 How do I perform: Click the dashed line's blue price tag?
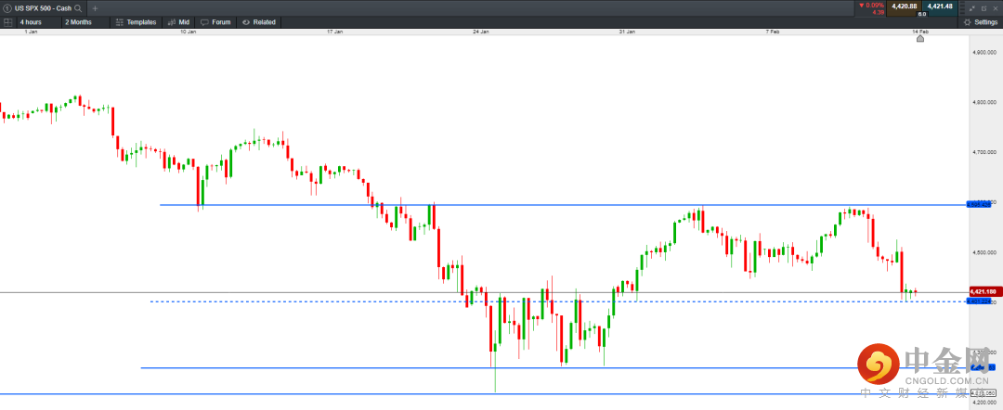(979, 301)
